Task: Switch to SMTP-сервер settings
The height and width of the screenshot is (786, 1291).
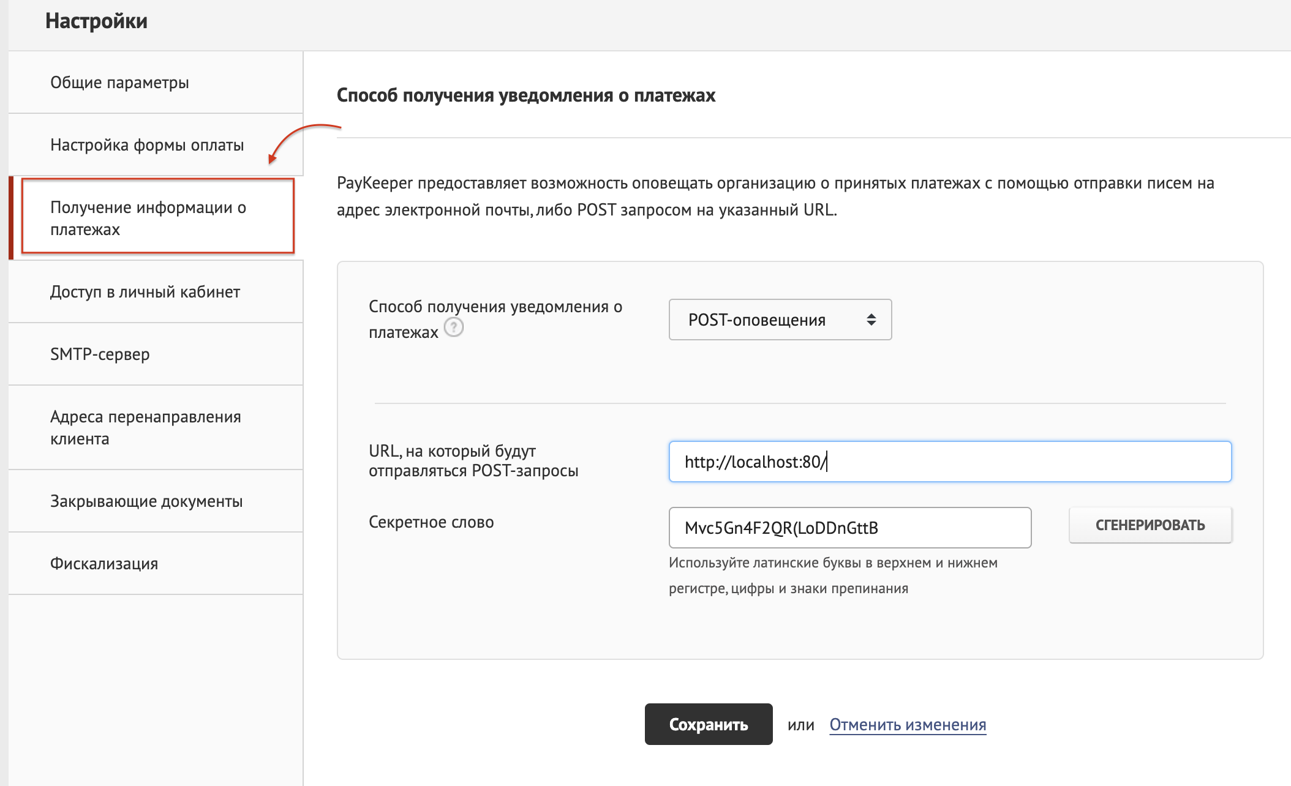Action: pos(100,354)
